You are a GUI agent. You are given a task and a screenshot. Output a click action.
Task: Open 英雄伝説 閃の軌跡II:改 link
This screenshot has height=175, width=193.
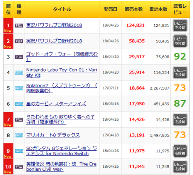point(61,167)
